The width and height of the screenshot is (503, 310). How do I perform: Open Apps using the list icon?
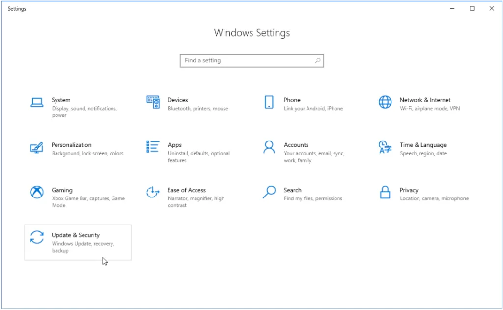coord(153,147)
